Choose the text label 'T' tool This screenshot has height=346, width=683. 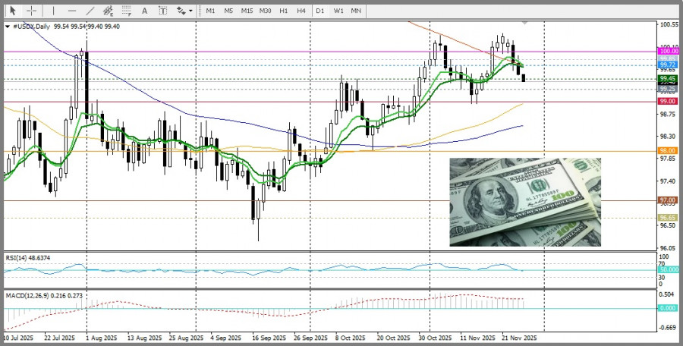click(x=162, y=11)
